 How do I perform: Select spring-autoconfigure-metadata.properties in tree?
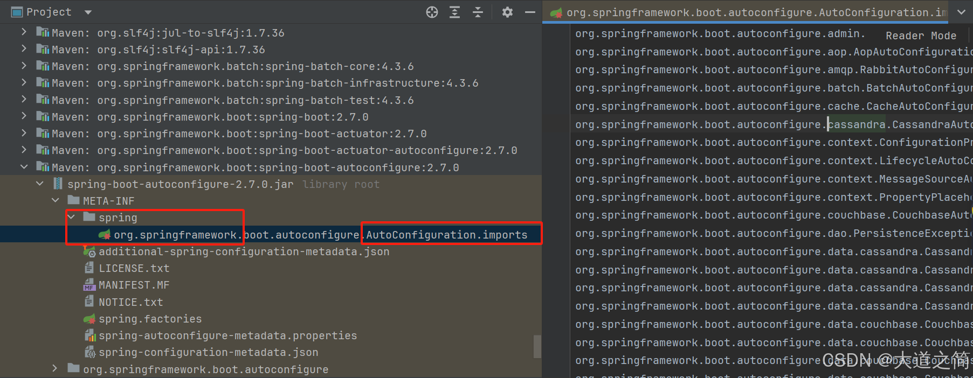click(227, 335)
